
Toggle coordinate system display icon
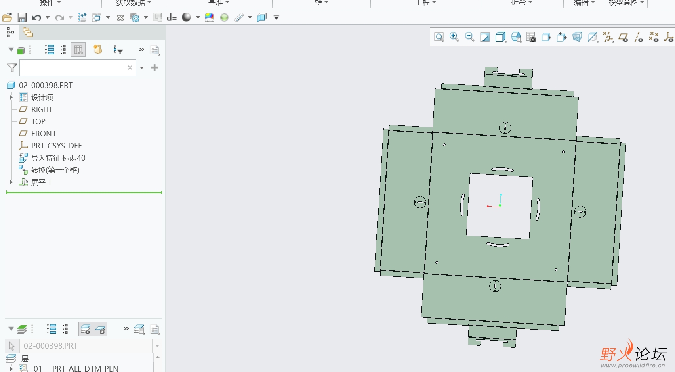click(669, 37)
